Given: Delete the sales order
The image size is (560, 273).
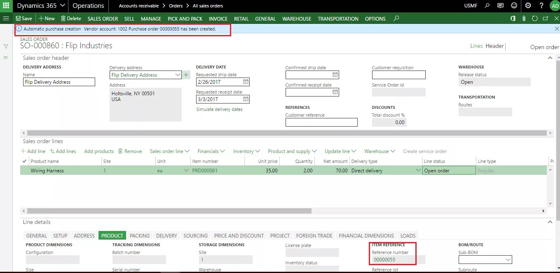Looking at the screenshot, I should (71, 19).
